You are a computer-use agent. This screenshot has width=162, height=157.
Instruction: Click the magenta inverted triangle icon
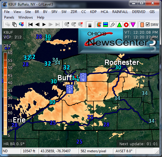coord(133,25)
